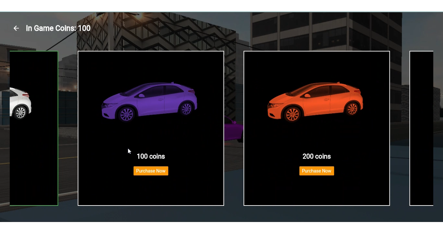443x233 pixels.
Task: Click the back arrow icon
Action: coord(16,28)
